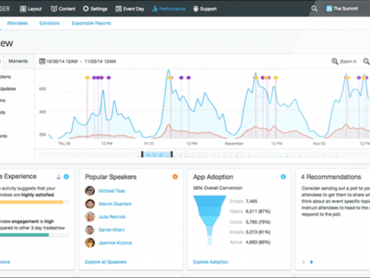This screenshot has width=370, height=278.
Task: Open The Summit event dropdown
Action: pos(345,9)
